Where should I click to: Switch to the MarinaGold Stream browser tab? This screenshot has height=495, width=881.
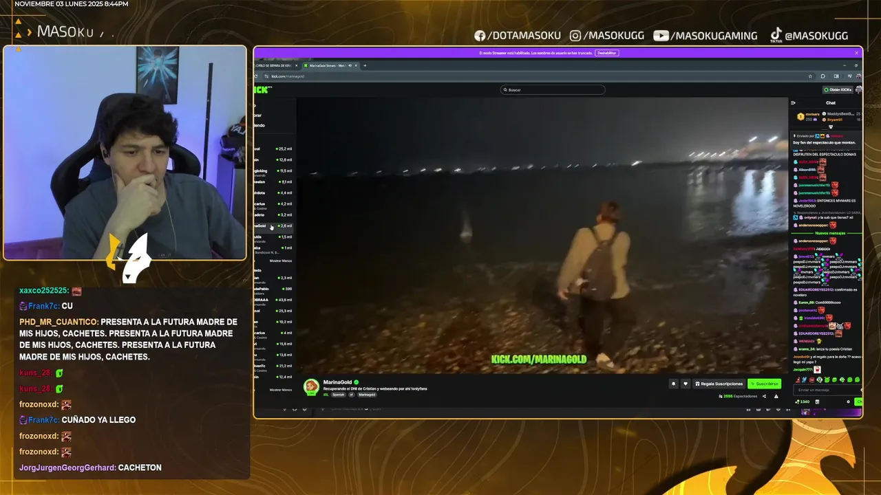pyautogui.click(x=330, y=65)
